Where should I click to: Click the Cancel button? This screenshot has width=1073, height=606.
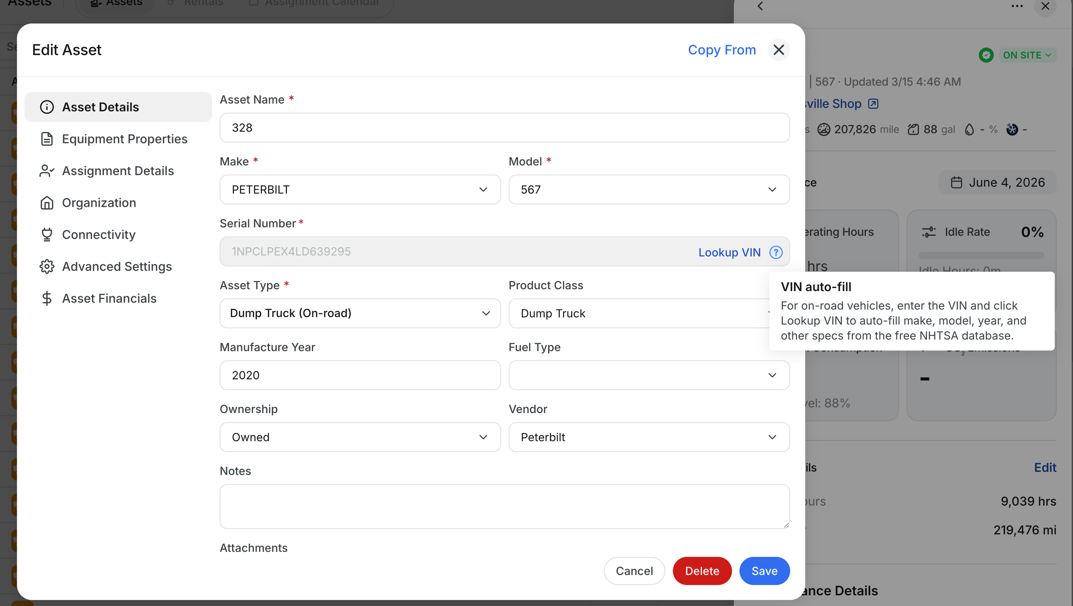tap(634, 571)
